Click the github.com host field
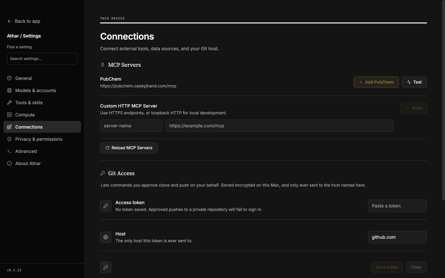The width and height of the screenshot is (445, 278). coord(397,237)
